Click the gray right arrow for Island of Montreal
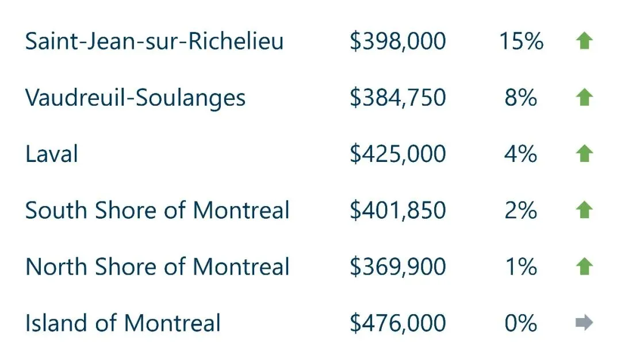Image resolution: width=621 pixels, height=352 pixels. point(584,323)
